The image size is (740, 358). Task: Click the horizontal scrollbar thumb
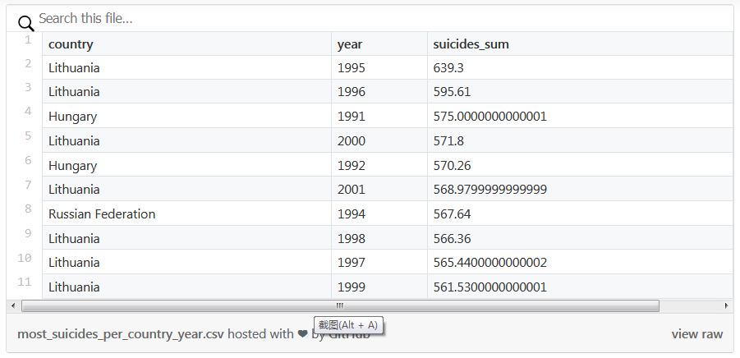pos(340,305)
